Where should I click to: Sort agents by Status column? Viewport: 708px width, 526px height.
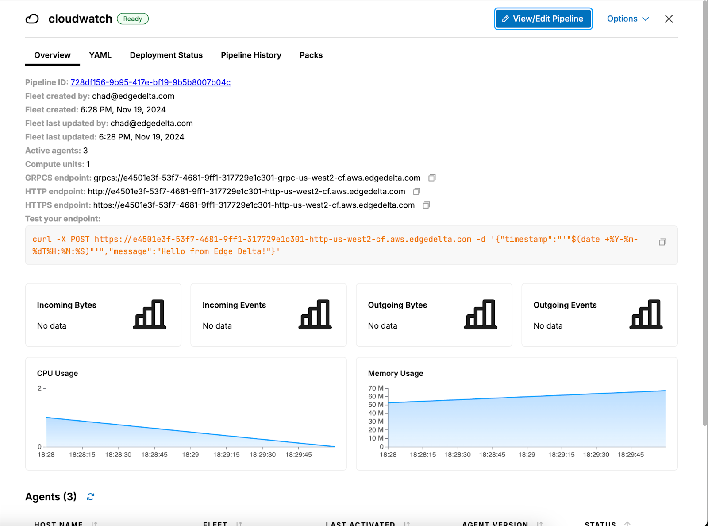(x=627, y=524)
